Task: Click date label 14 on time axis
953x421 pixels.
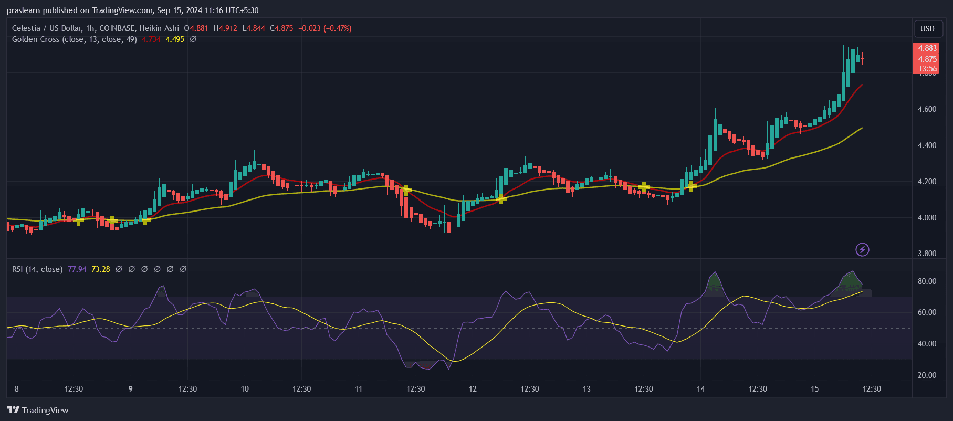Action: (700, 389)
